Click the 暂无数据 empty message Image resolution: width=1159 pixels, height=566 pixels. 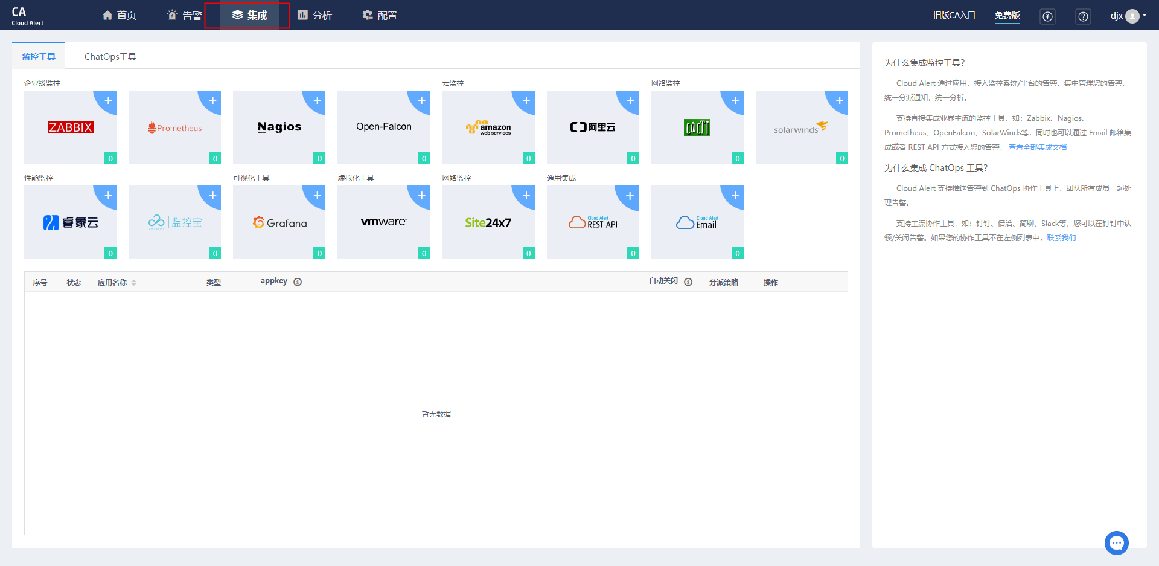[436, 414]
